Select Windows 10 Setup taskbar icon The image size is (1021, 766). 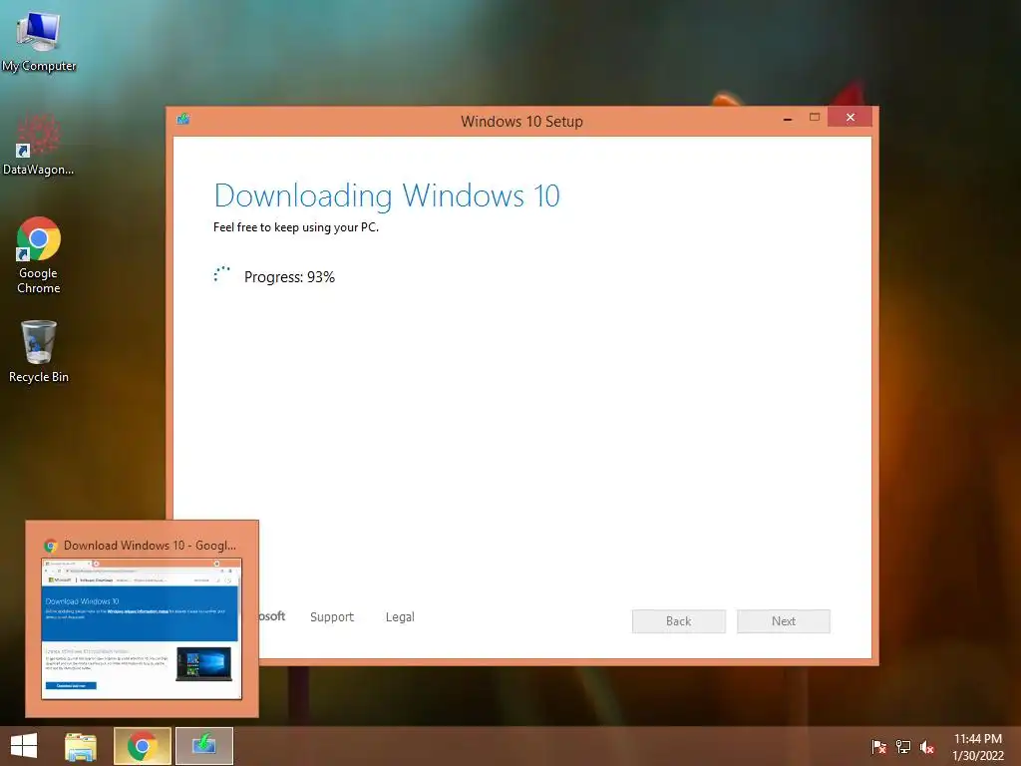click(x=204, y=746)
